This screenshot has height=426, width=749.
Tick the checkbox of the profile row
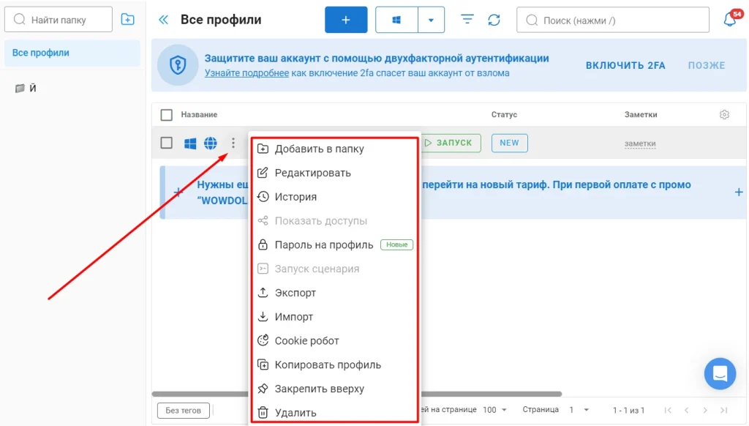(166, 143)
